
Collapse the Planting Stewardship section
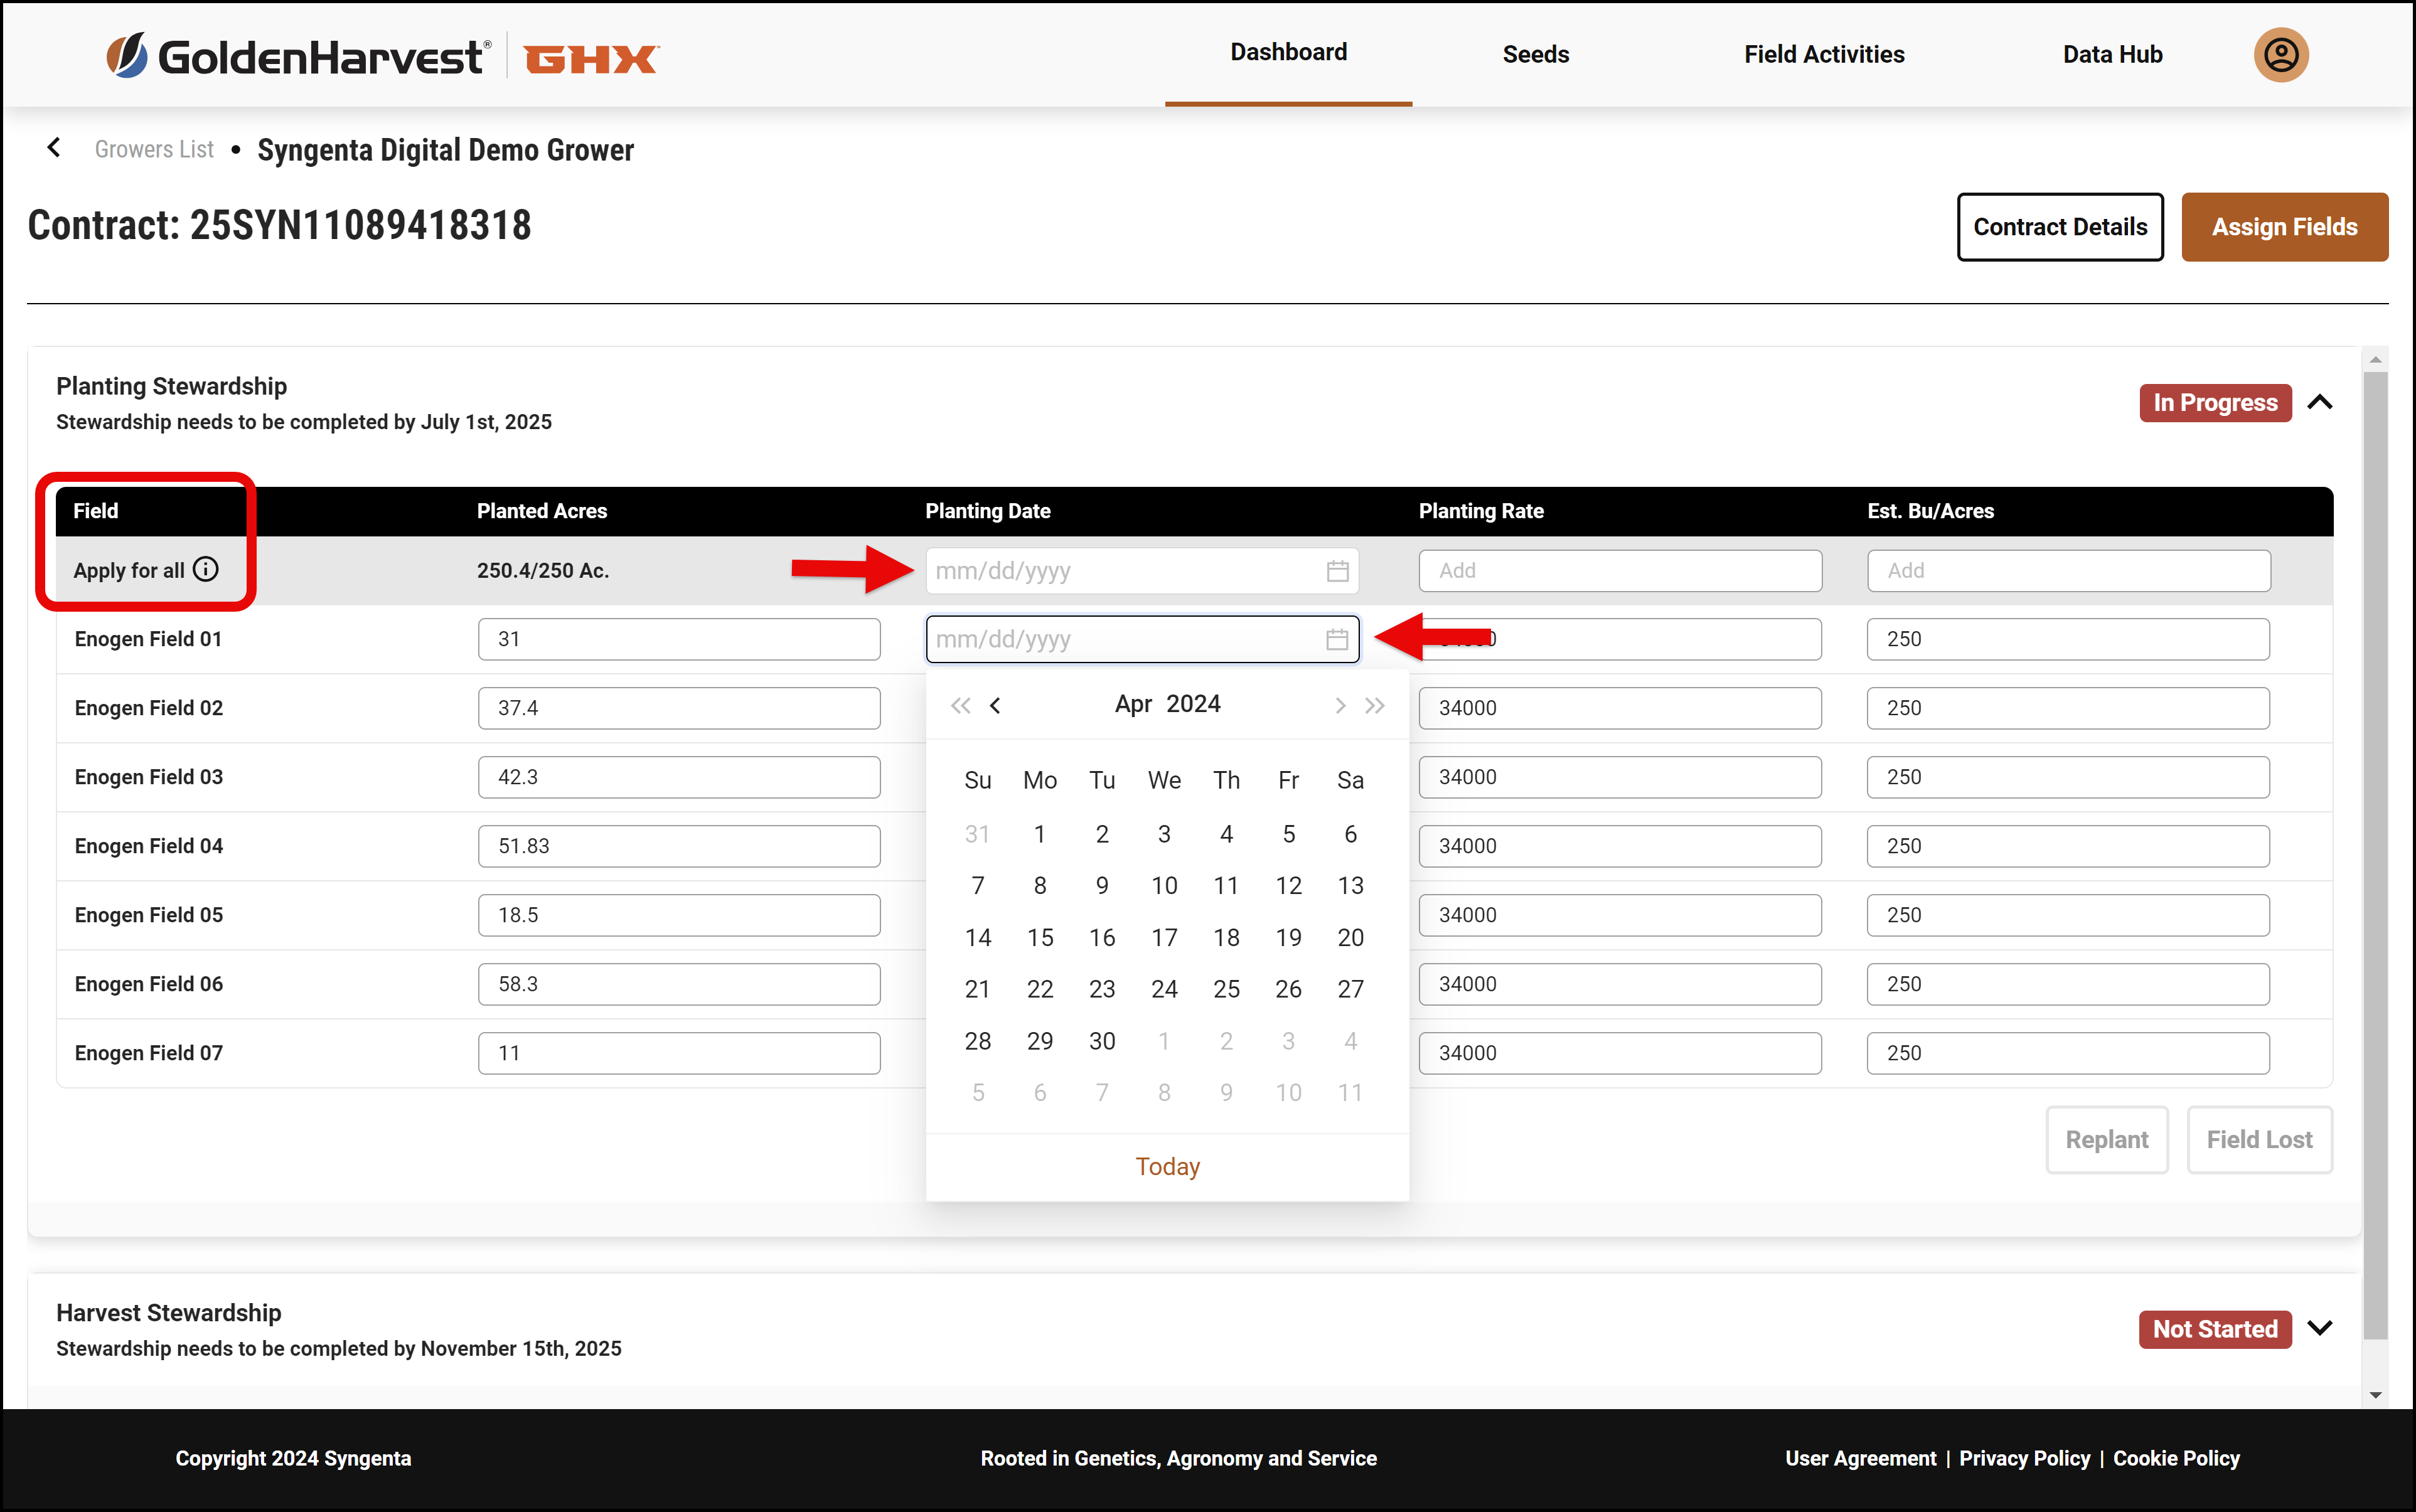point(2320,402)
